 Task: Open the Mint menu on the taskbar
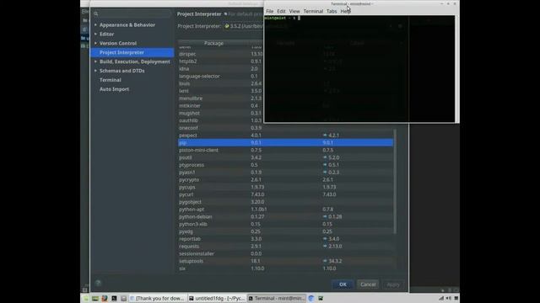tap(86, 299)
